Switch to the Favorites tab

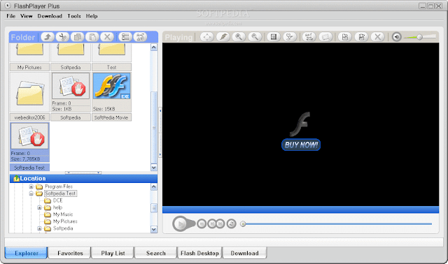pyautogui.click(x=70, y=253)
